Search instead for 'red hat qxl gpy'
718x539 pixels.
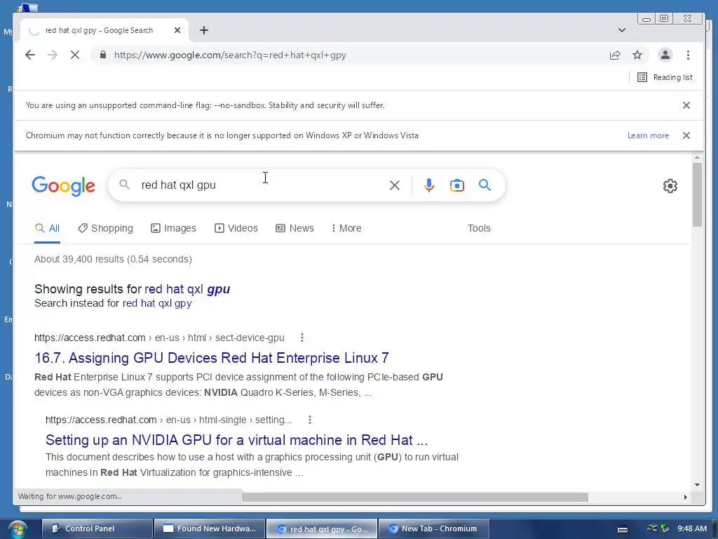pyautogui.click(x=157, y=303)
